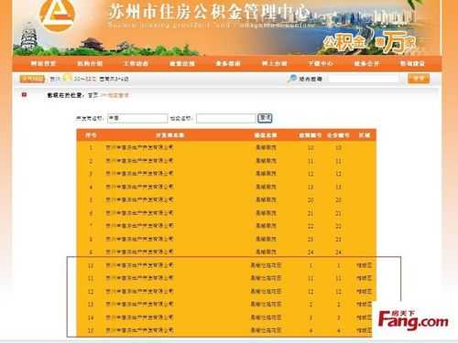This screenshot has width=458, height=343.
Task: Click the 查询 button next to building name field
Action: point(265,118)
